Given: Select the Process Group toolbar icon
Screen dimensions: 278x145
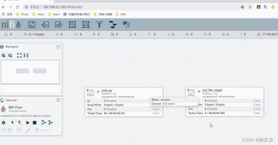Looking at the screenshot, I should [72, 24].
